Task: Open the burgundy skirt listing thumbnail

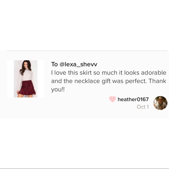Action: (26, 79)
